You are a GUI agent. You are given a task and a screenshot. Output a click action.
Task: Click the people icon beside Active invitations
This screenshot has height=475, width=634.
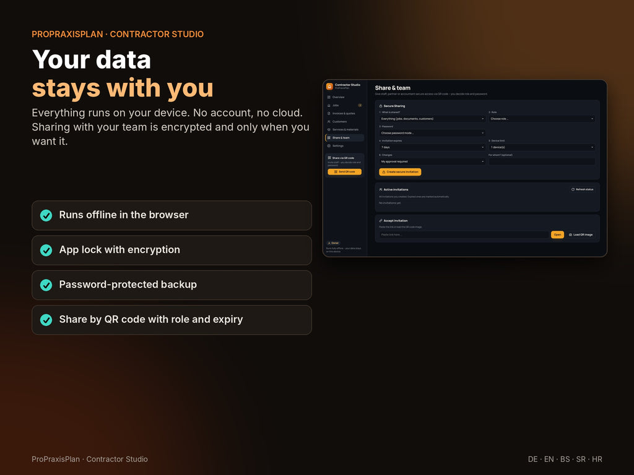pyautogui.click(x=381, y=189)
